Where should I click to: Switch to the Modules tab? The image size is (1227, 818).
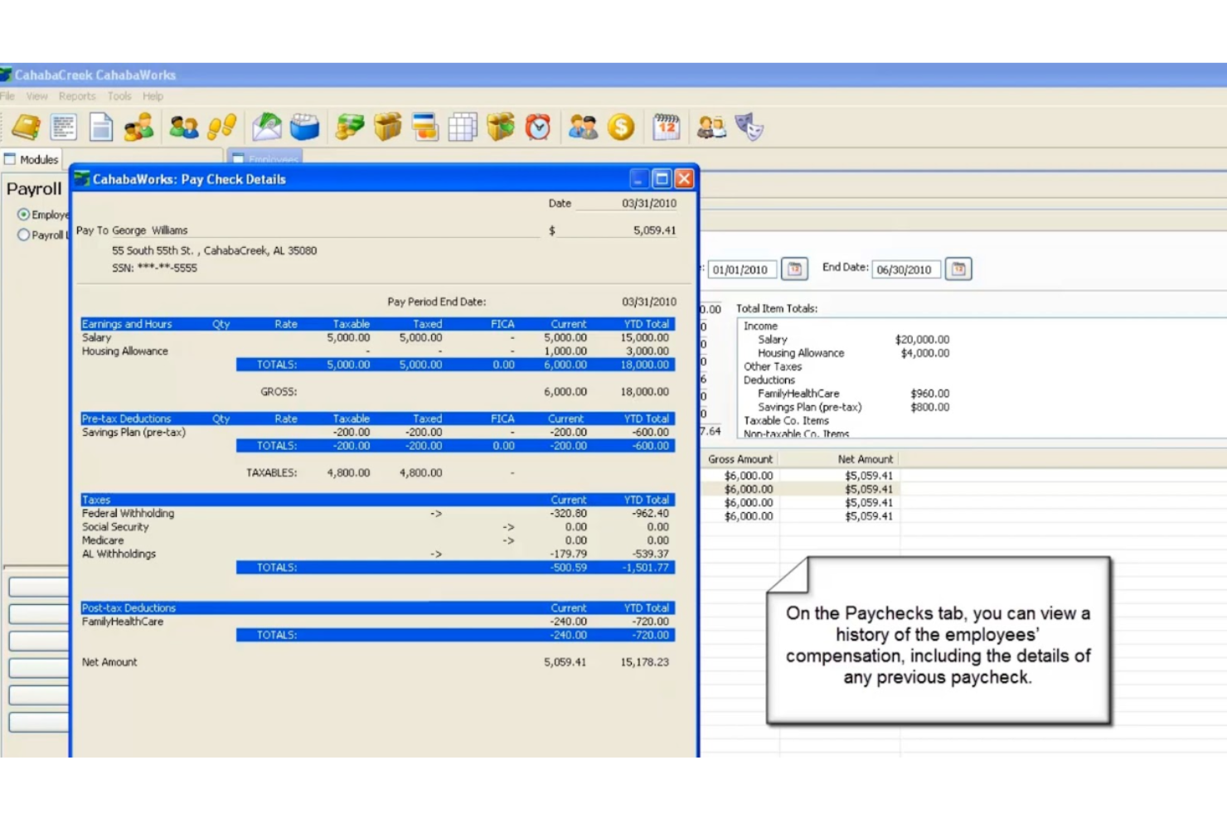tap(32, 159)
